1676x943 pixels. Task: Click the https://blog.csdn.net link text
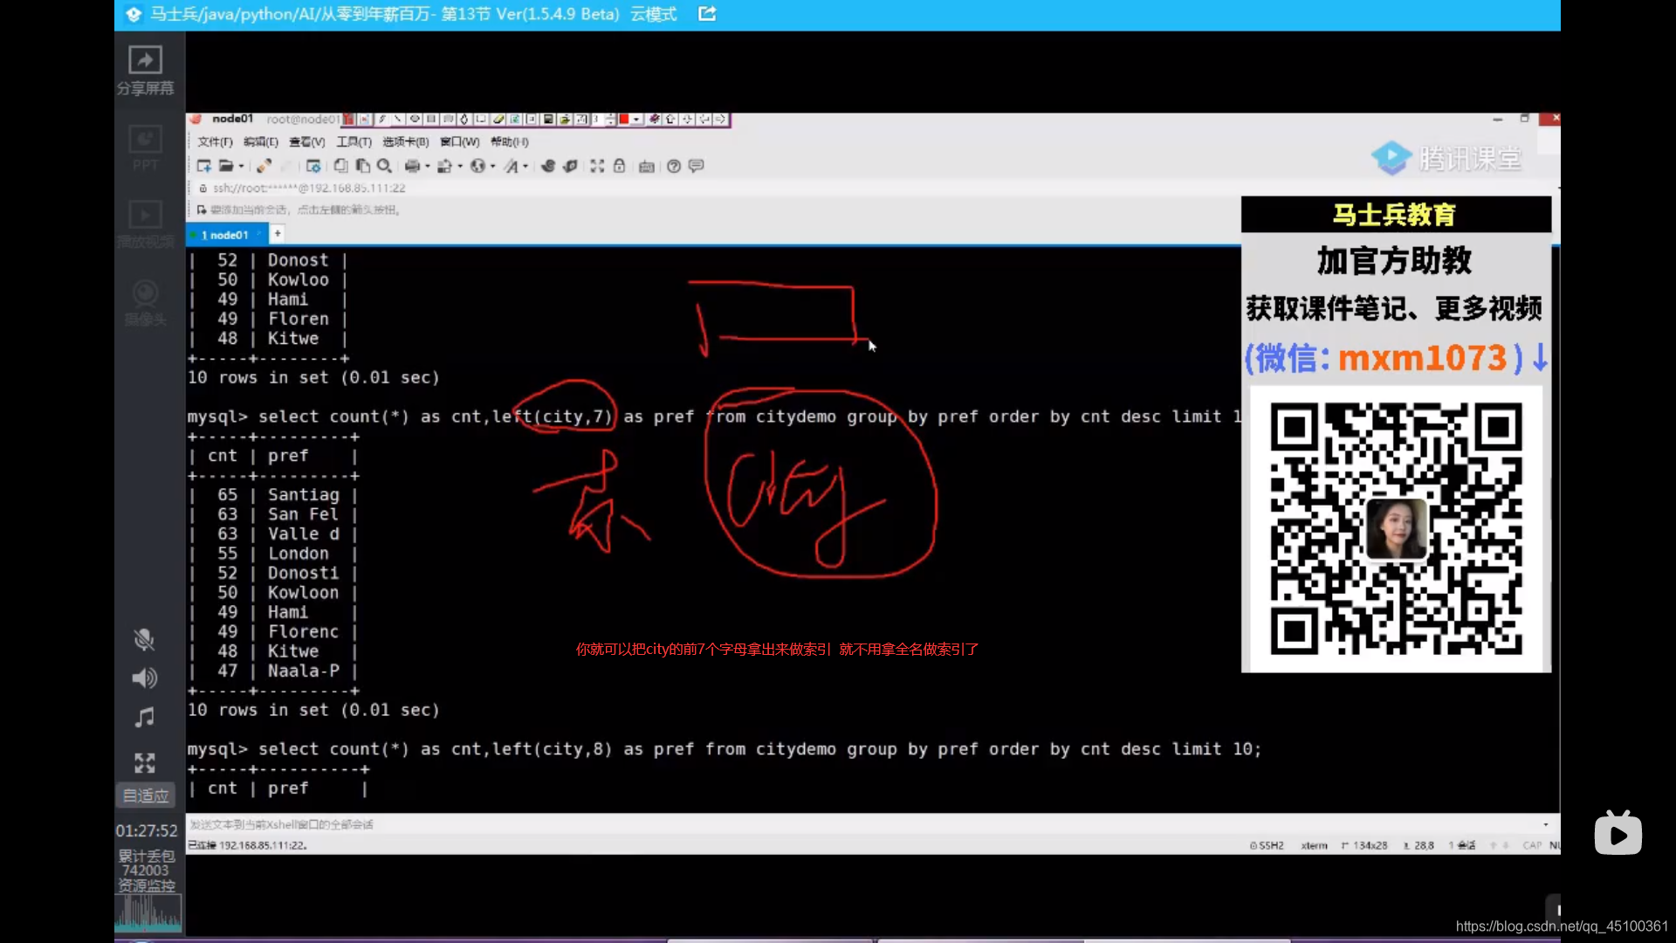1562,926
